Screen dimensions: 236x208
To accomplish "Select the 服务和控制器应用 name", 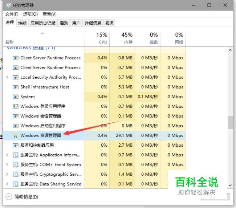I will [x=37, y=145].
